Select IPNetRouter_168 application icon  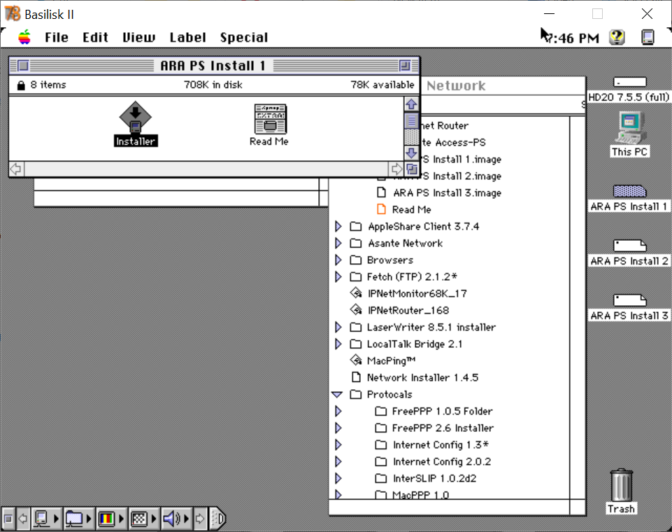[x=356, y=310]
